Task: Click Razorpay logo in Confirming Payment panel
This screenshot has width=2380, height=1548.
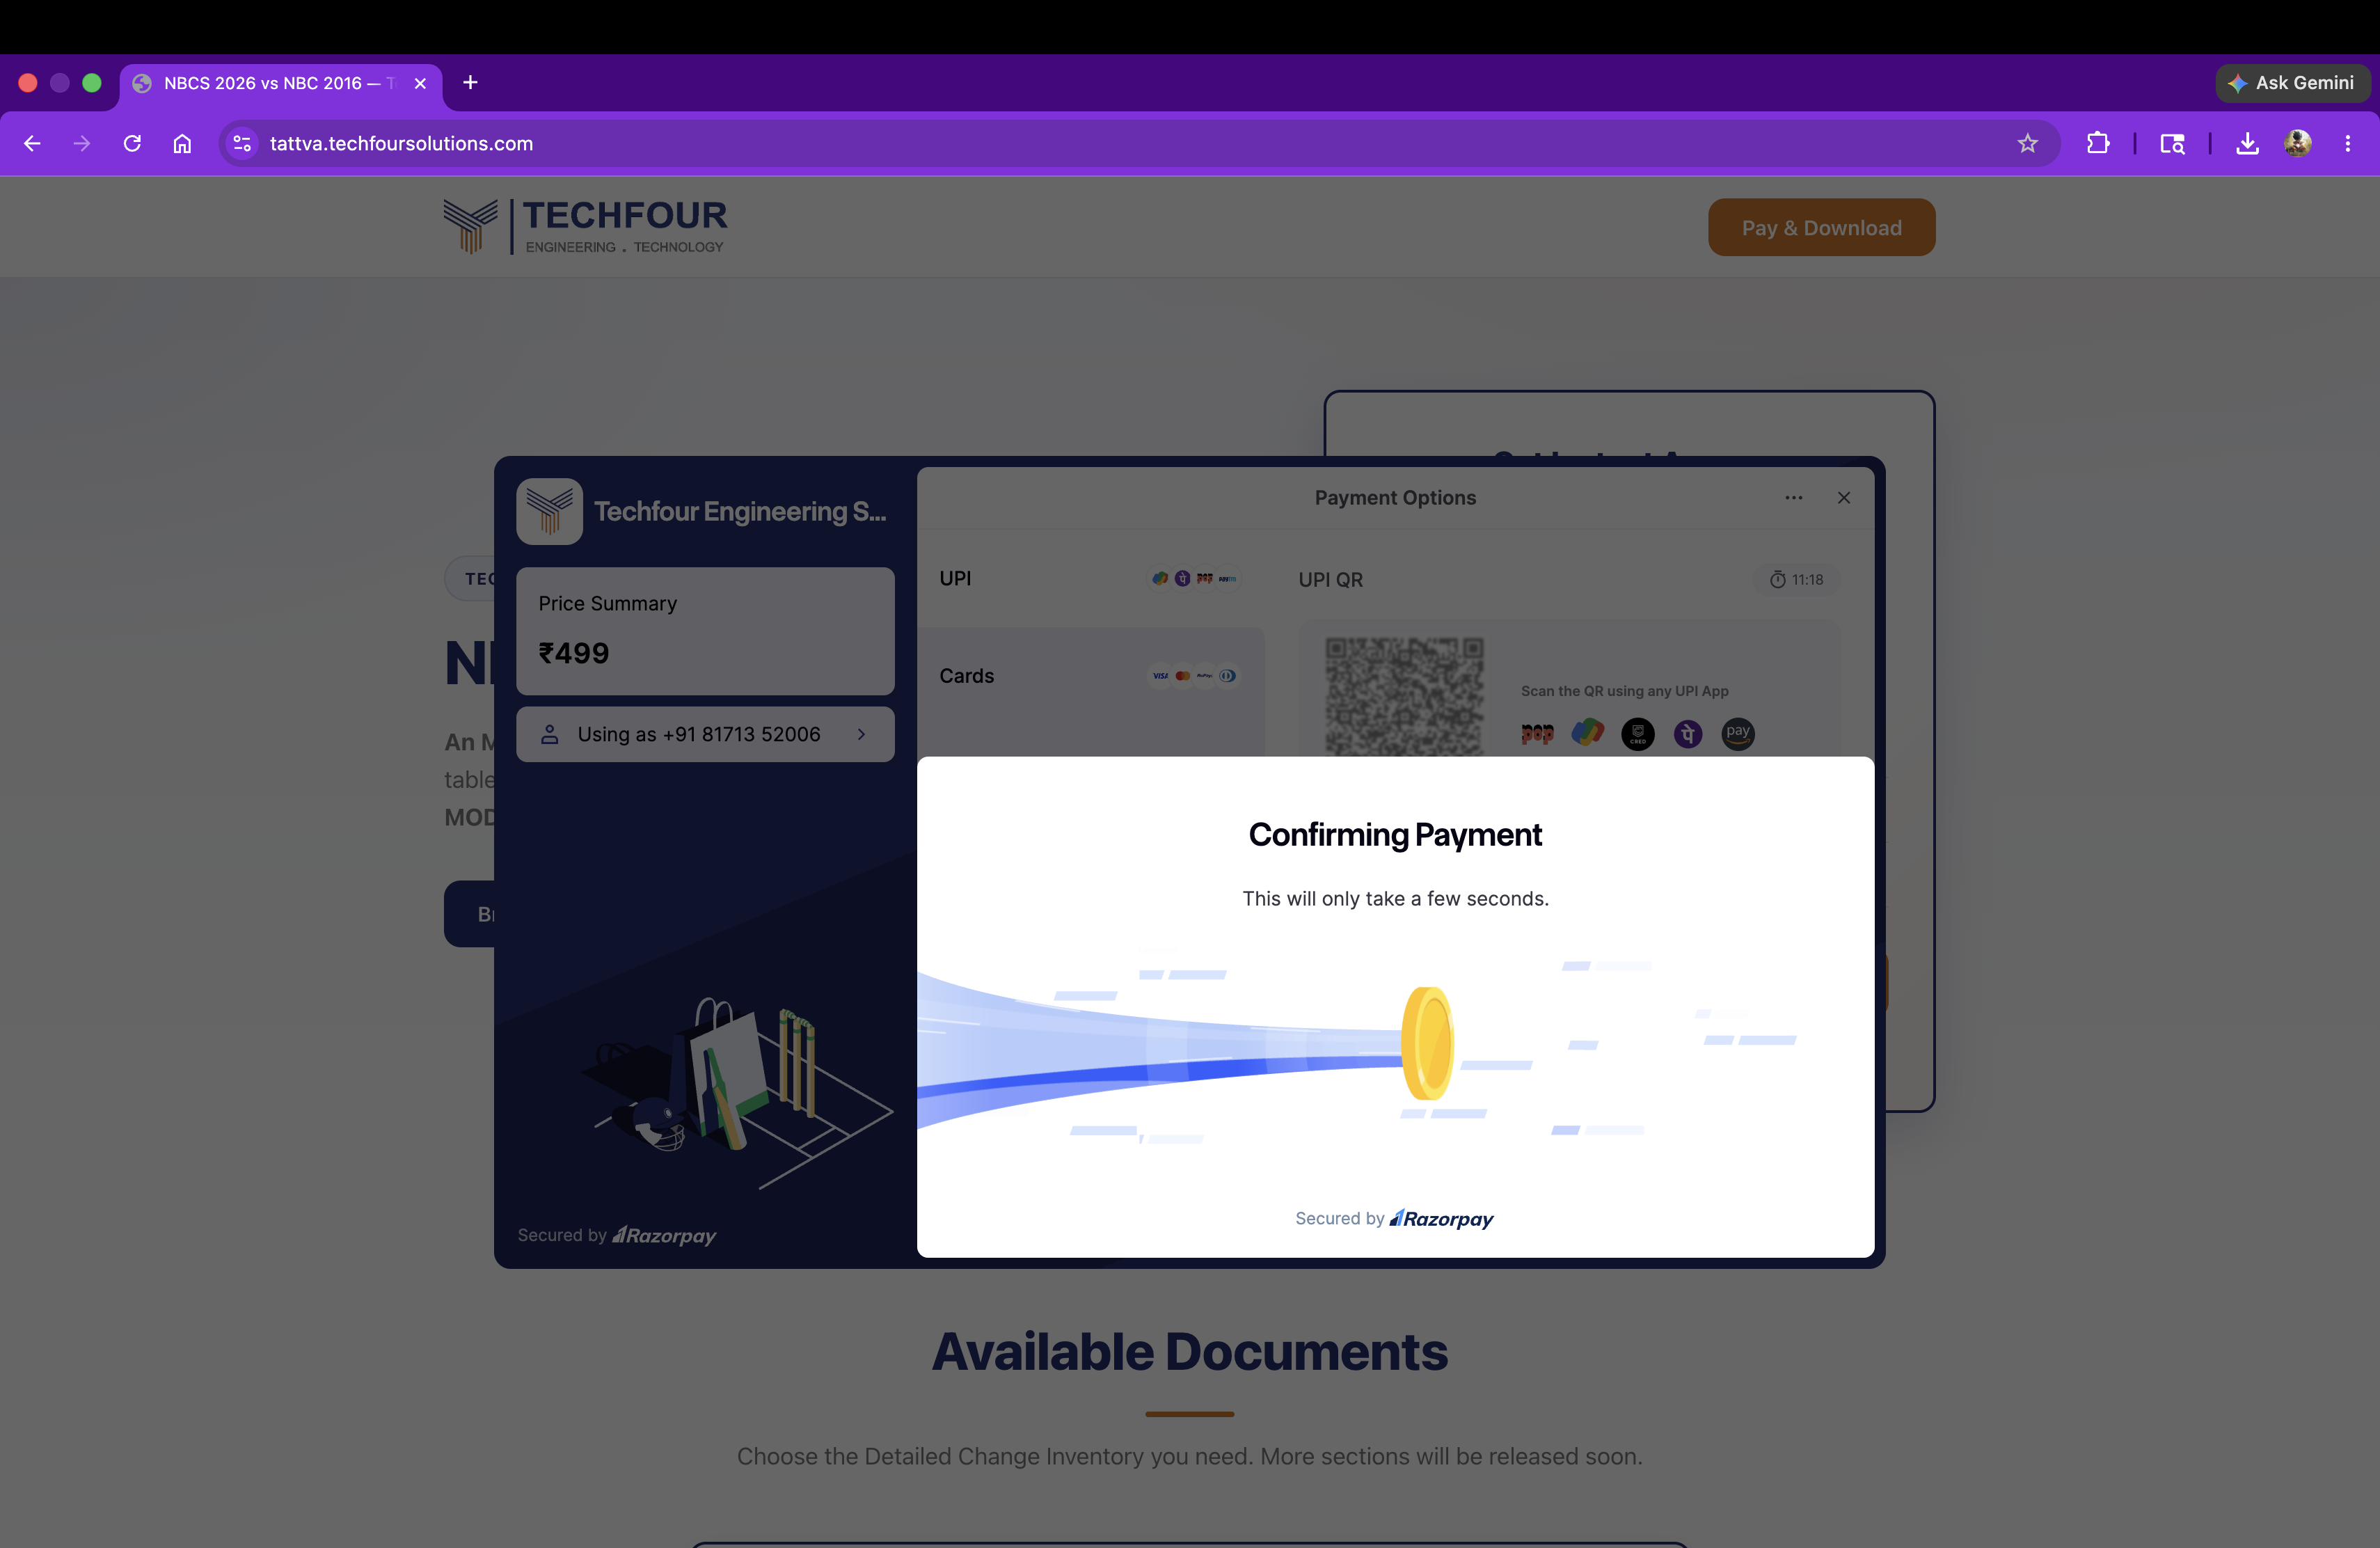Action: click(1441, 1218)
